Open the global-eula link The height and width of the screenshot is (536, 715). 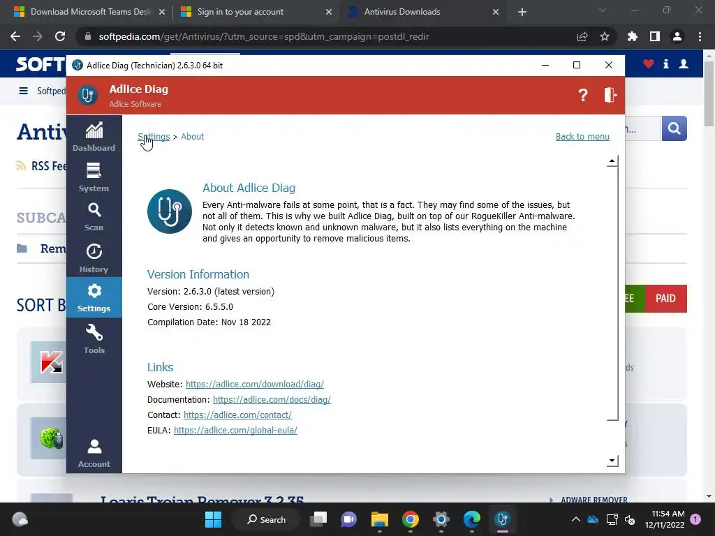235,430
